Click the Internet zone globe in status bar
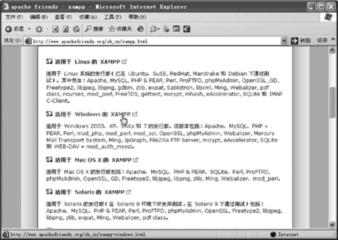Viewport: 338px width, 240px height. [273, 234]
